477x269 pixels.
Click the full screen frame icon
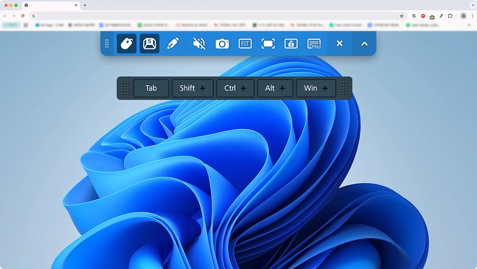(268, 44)
